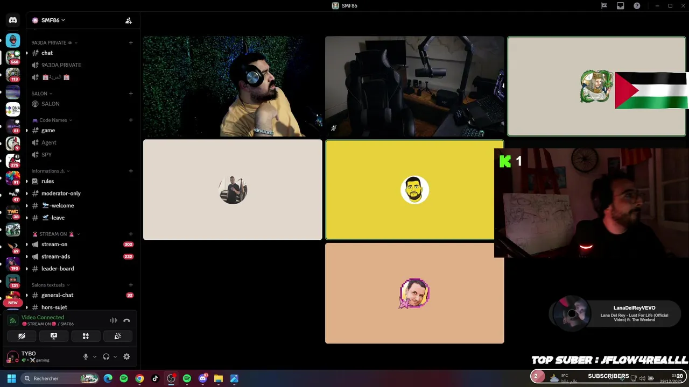689x387 pixels.
Task: Focus the empty gaming chair video tile
Action: coord(414,86)
